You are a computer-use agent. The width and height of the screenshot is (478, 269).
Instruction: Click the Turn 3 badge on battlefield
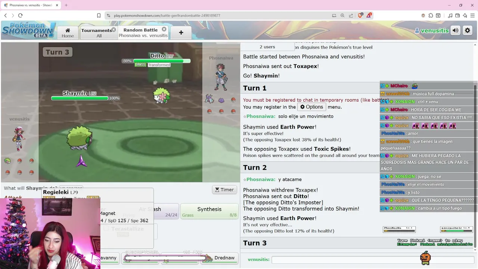[58, 52]
